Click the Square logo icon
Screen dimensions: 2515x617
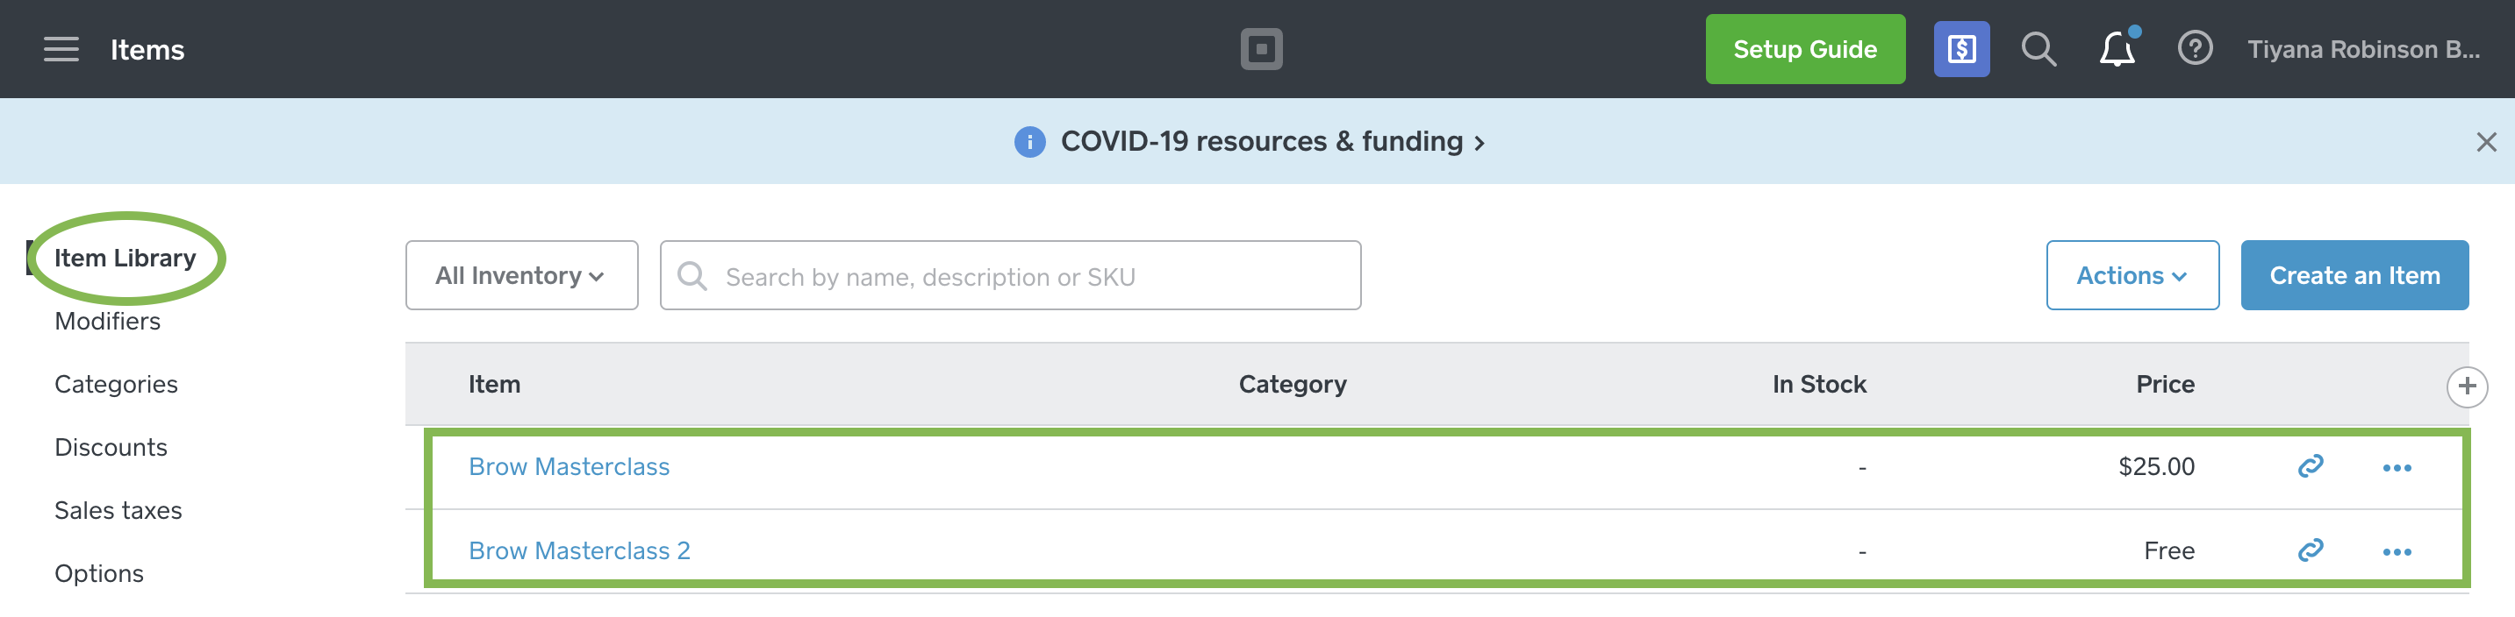tap(1260, 49)
